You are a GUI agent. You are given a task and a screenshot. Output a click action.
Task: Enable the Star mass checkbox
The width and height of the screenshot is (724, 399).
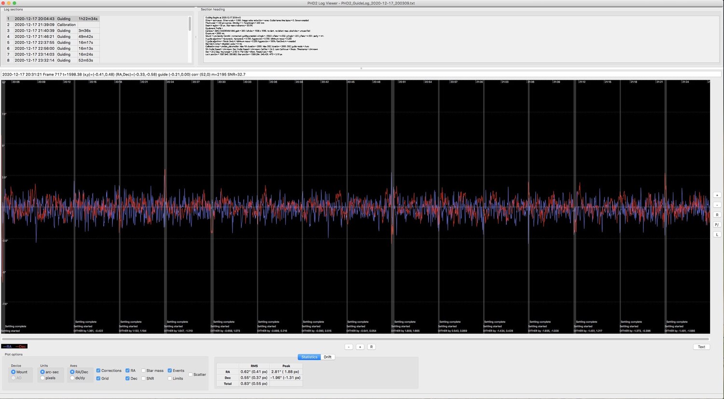pos(143,371)
